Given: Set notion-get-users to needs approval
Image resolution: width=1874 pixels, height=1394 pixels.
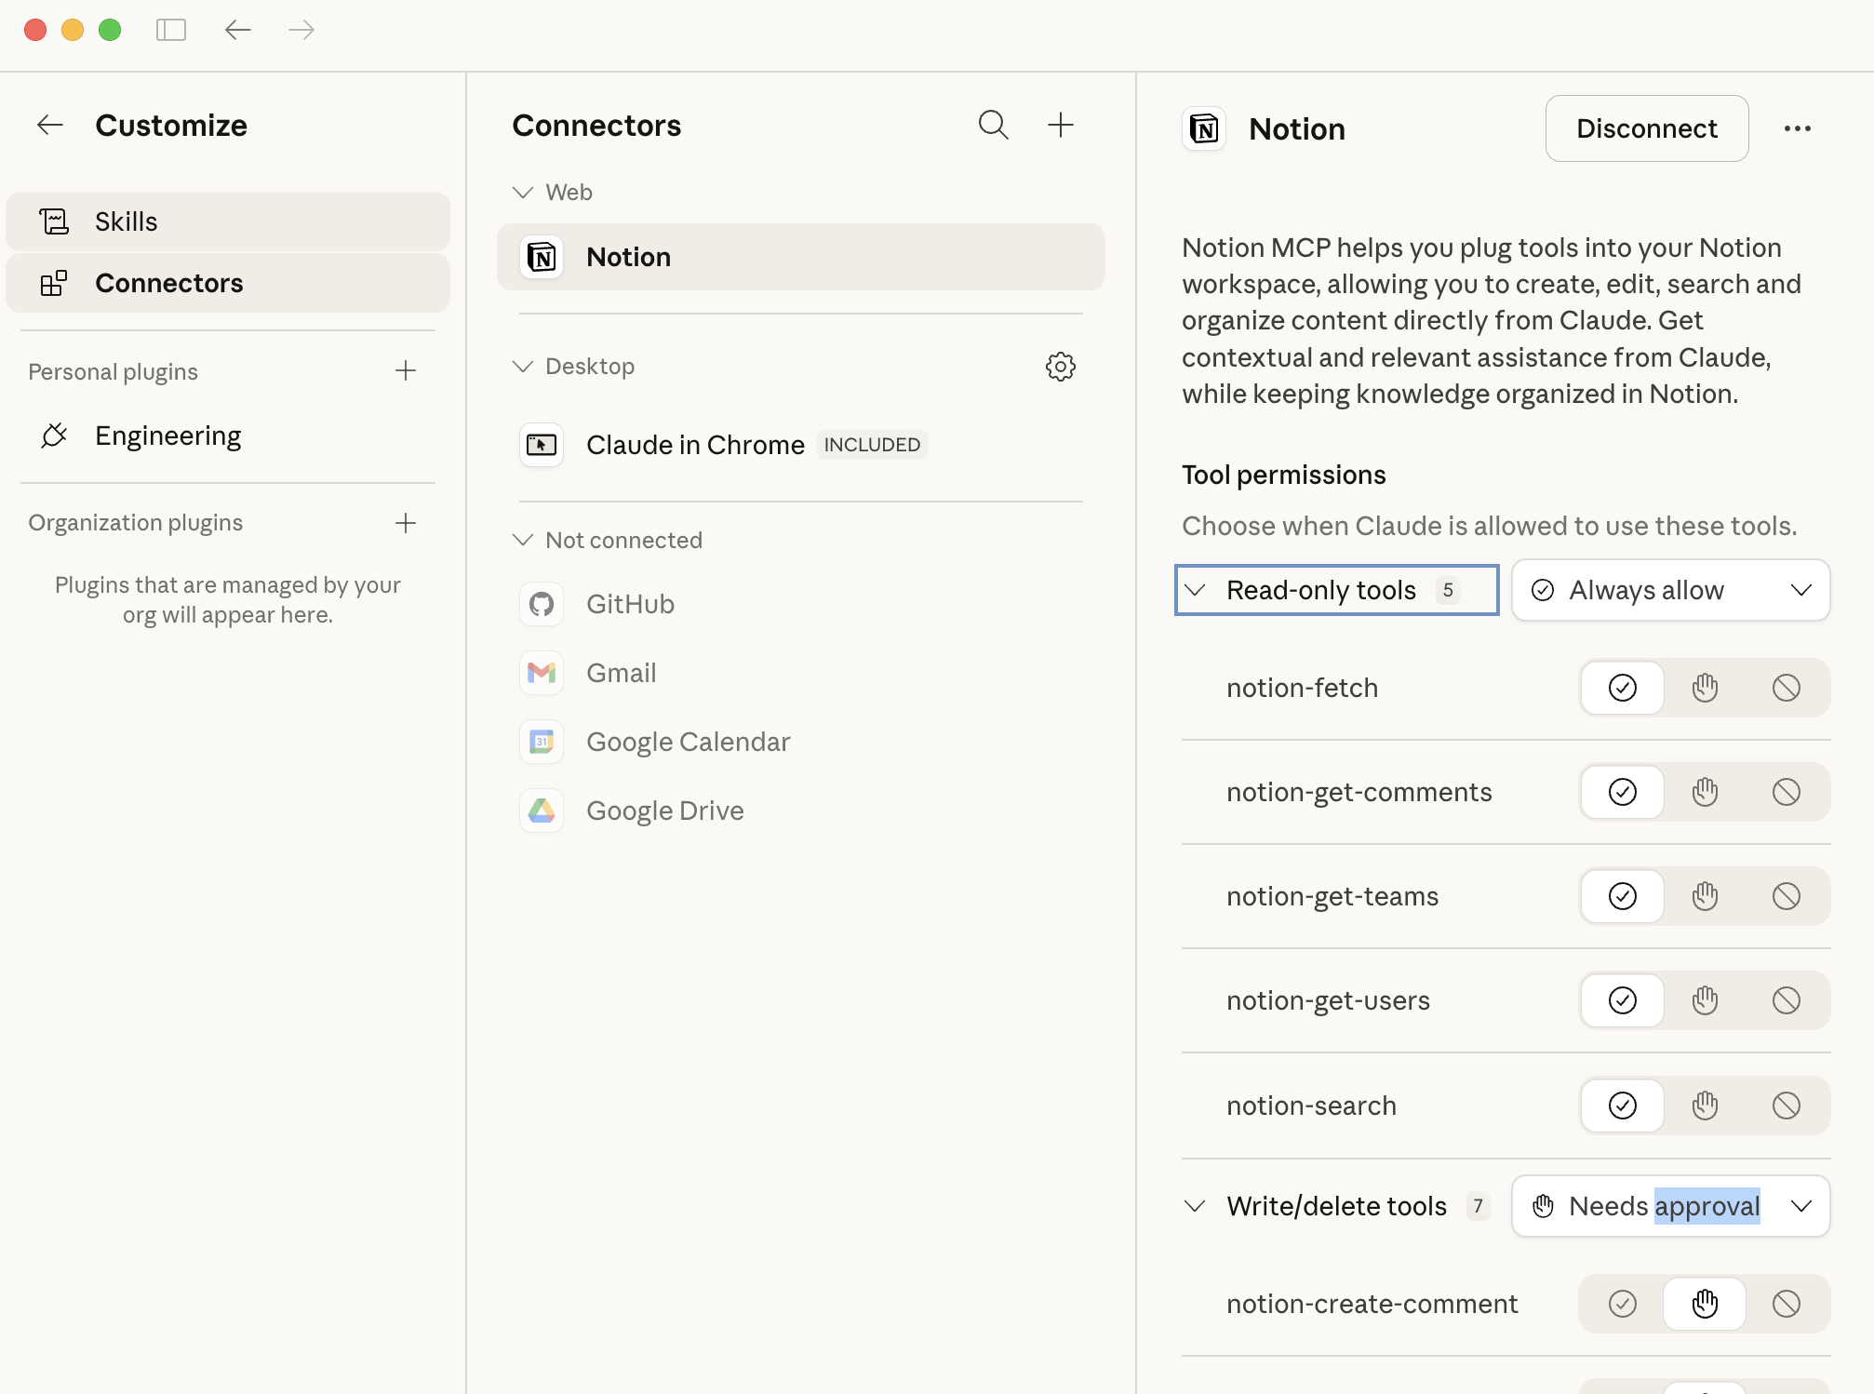Looking at the screenshot, I should (1705, 1000).
